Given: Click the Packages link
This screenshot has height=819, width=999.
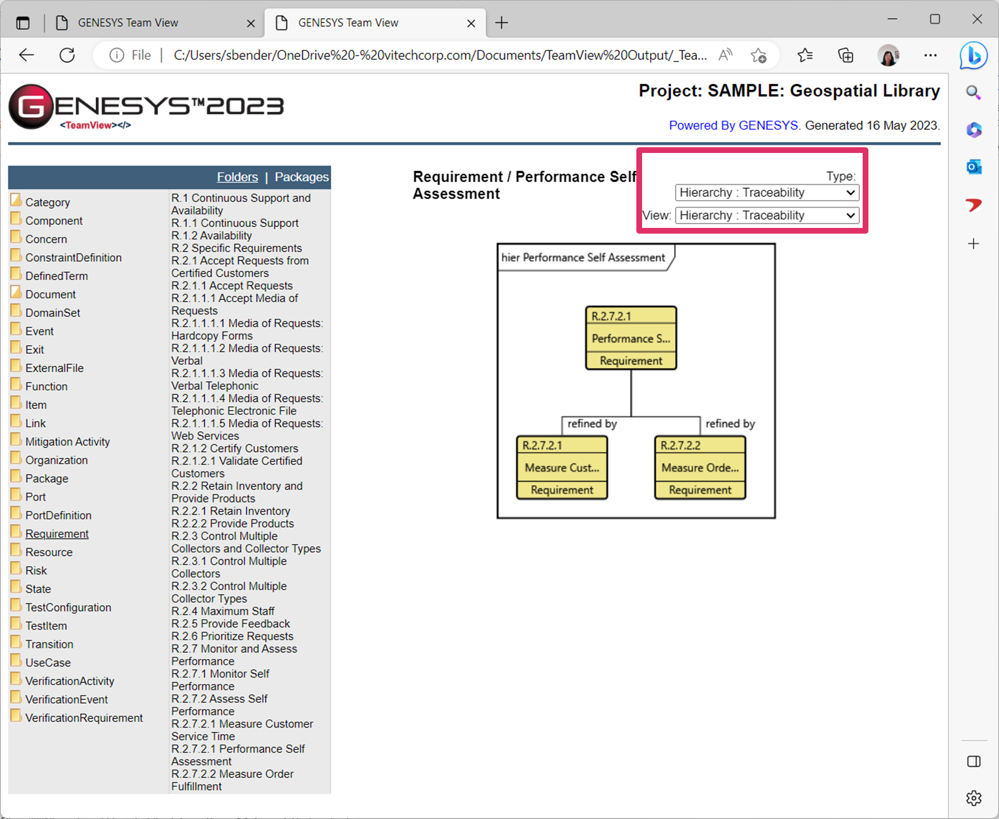Looking at the screenshot, I should 301,177.
